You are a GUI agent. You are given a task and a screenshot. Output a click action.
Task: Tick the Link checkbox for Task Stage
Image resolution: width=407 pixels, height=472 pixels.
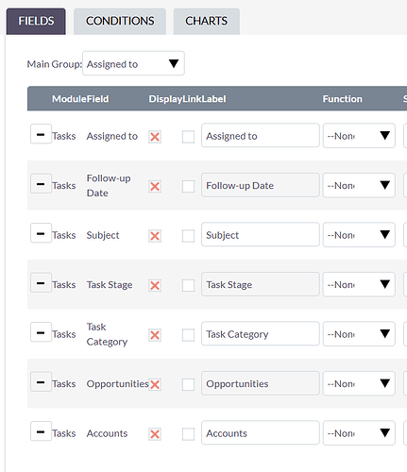(188, 285)
